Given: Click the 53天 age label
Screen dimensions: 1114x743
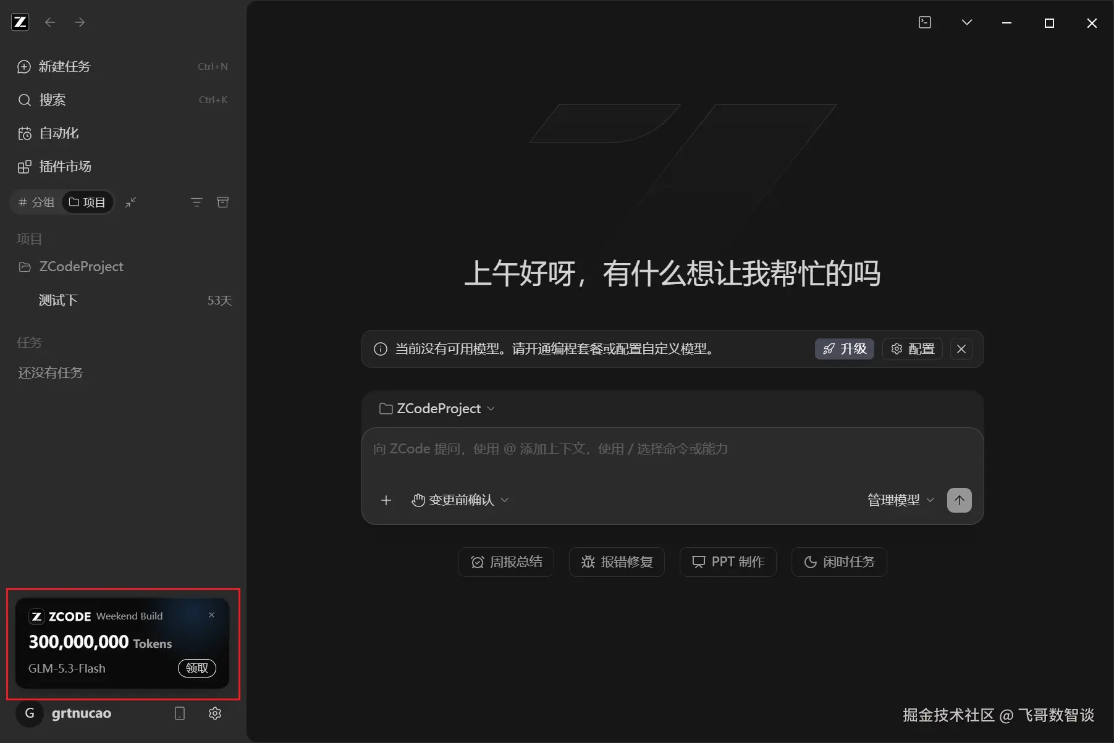Looking at the screenshot, I should [x=219, y=300].
